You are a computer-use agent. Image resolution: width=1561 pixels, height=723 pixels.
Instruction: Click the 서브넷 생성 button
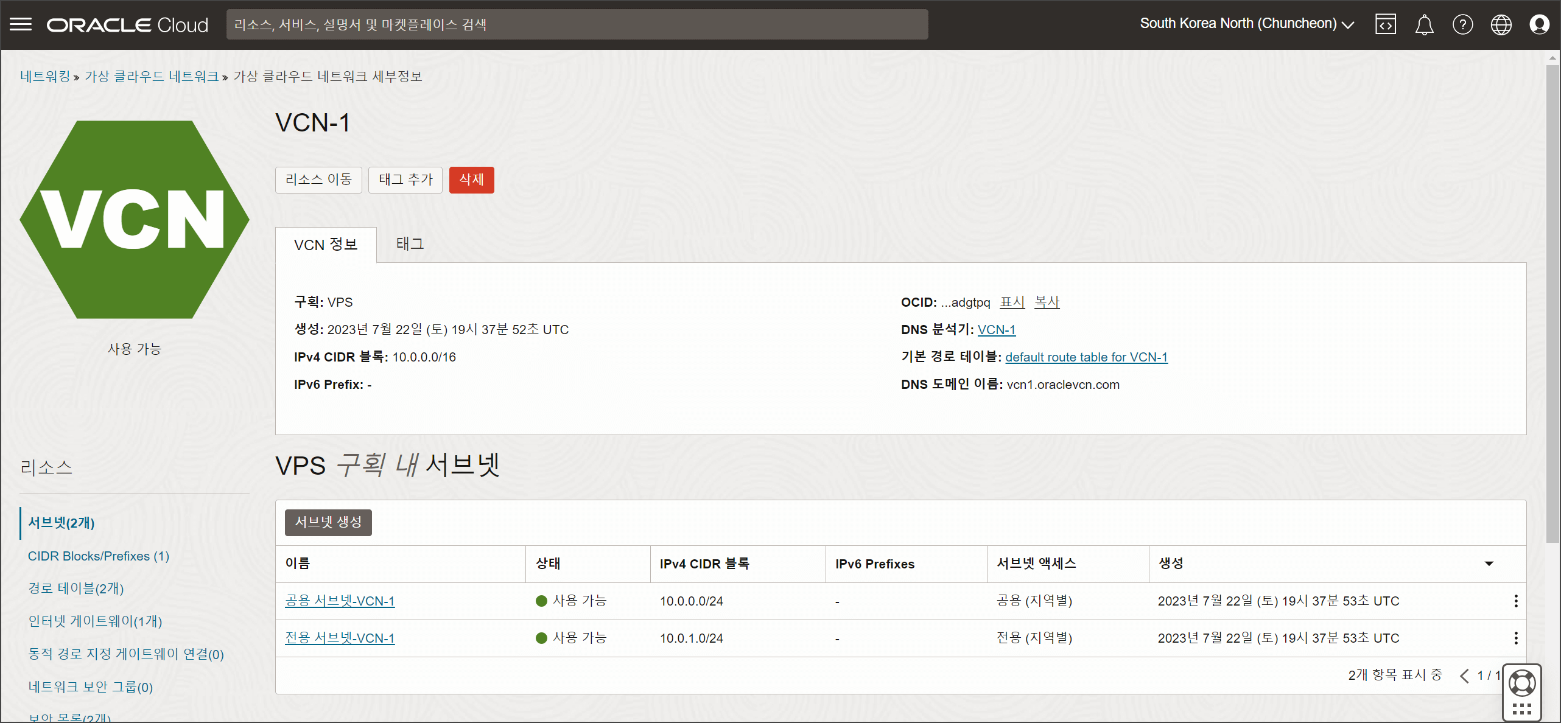coord(328,522)
